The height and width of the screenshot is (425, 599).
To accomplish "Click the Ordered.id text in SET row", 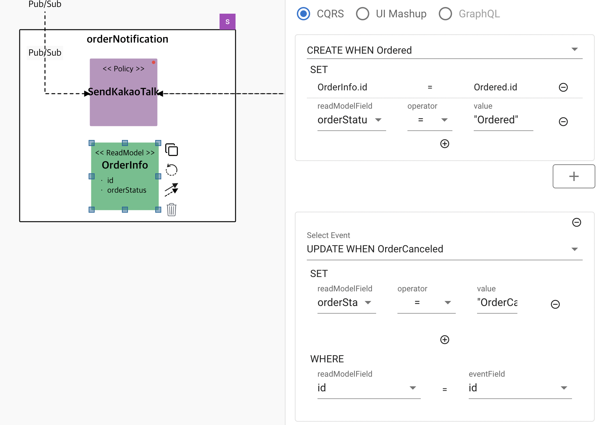I will (x=495, y=87).
